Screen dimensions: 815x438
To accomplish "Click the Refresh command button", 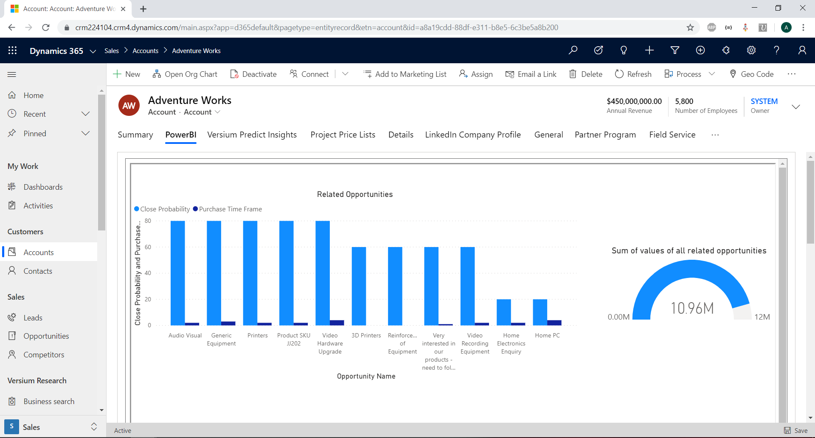I will 633,74.
